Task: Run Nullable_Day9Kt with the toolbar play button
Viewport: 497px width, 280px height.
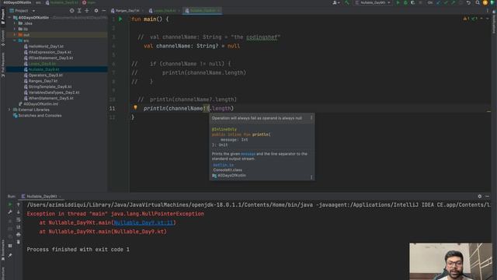Action: click(398, 2)
